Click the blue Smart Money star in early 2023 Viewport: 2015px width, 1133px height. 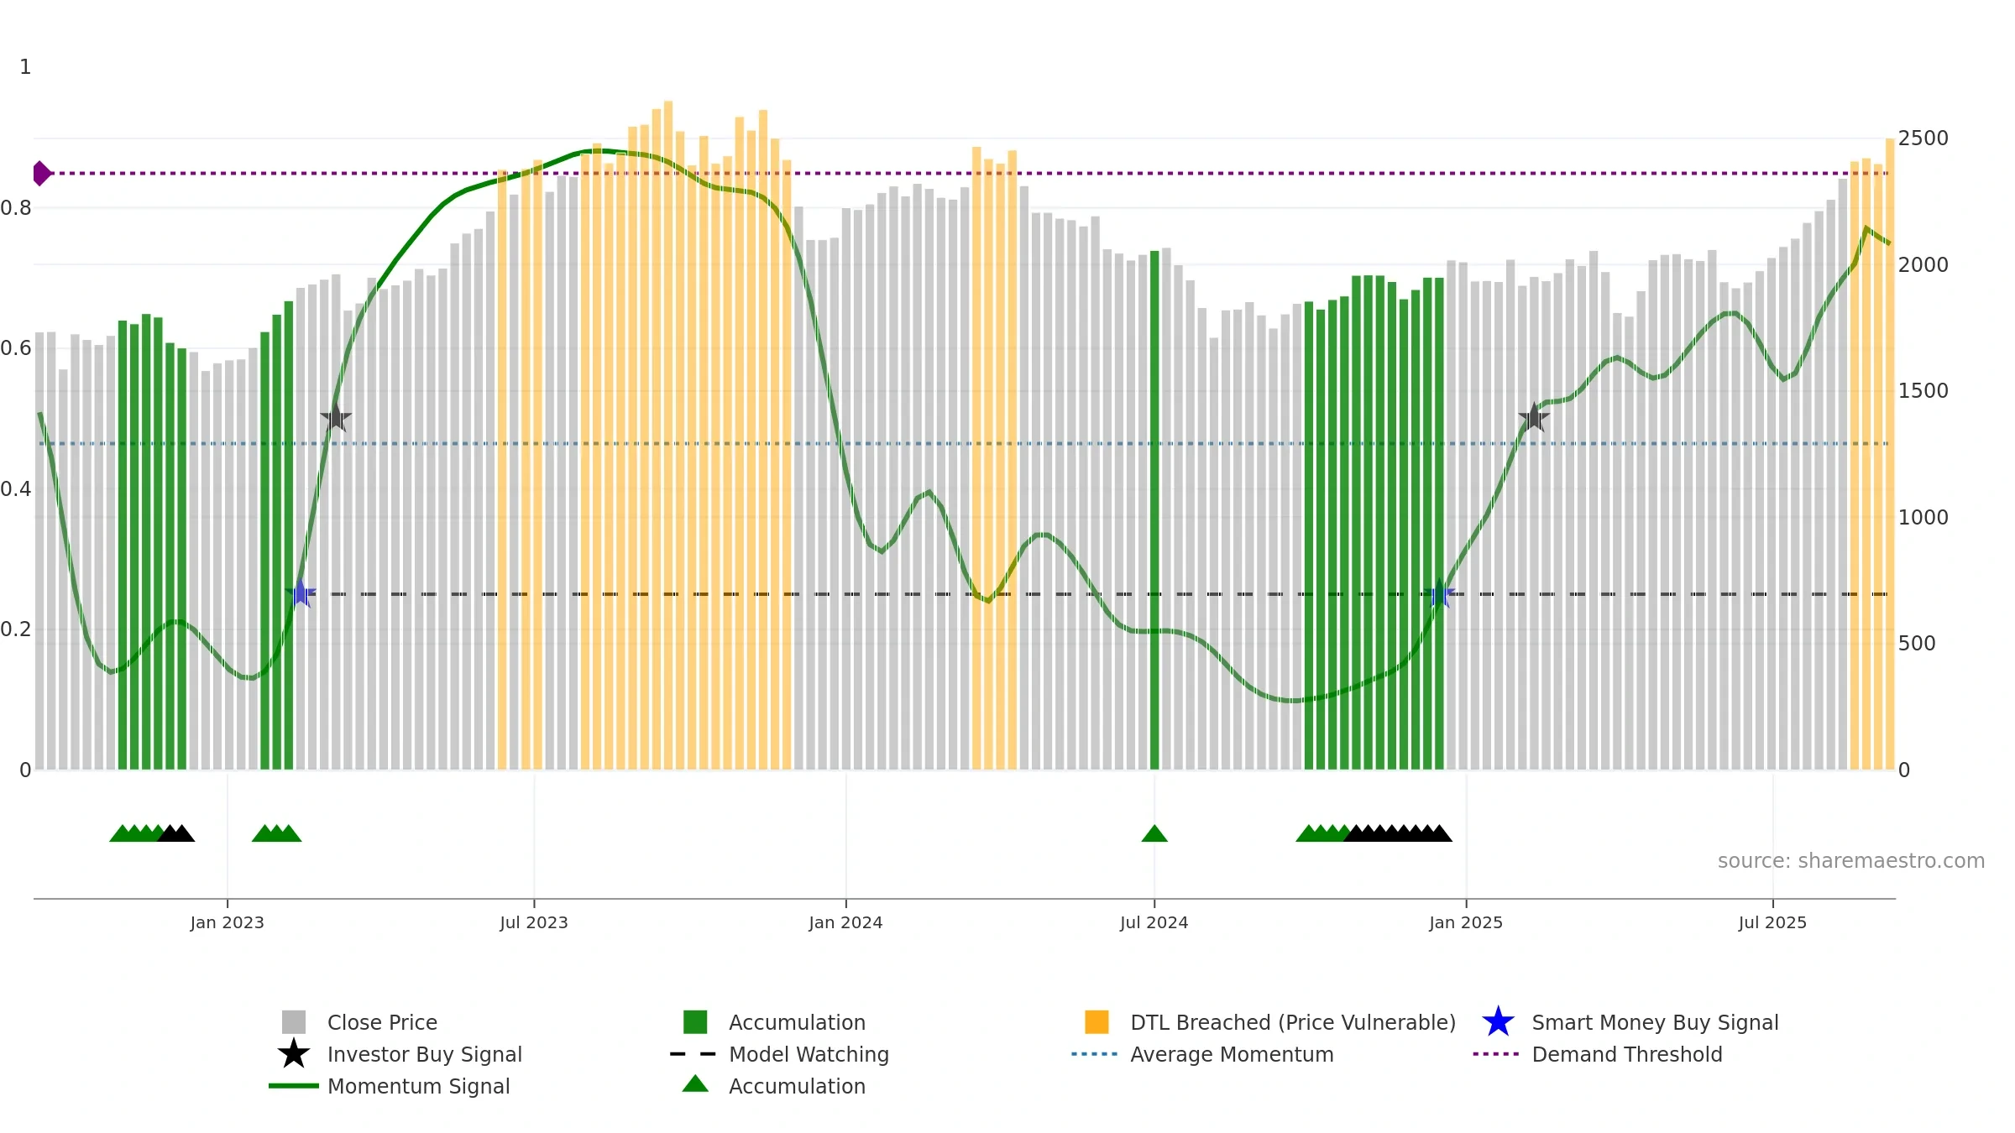coord(301,593)
